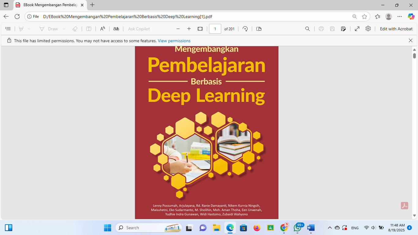The width and height of the screenshot is (418, 235).
Task: Click Edit with Acrobat button
Action: click(396, 29)
